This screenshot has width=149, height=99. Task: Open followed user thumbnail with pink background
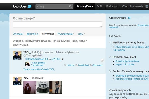[30, 87]
